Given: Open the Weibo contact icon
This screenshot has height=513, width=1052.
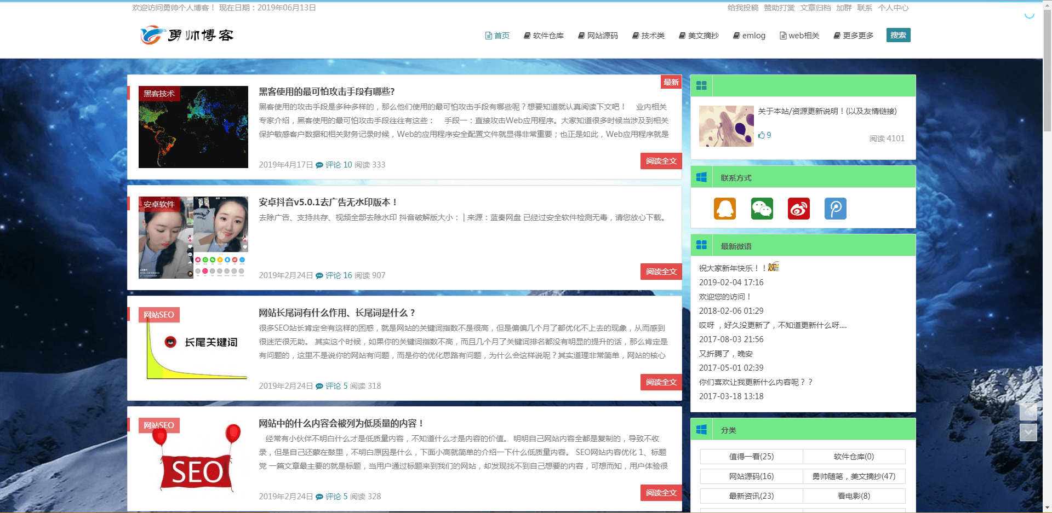Looking at the screenshot, I should 798,209.
